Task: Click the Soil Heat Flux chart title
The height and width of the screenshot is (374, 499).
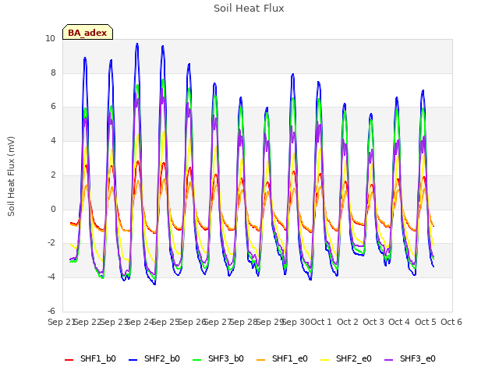Action: coord(249,9)
